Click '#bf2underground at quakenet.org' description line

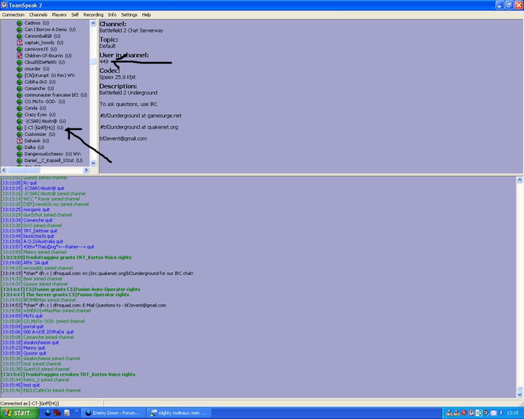(x=139, y=127)
